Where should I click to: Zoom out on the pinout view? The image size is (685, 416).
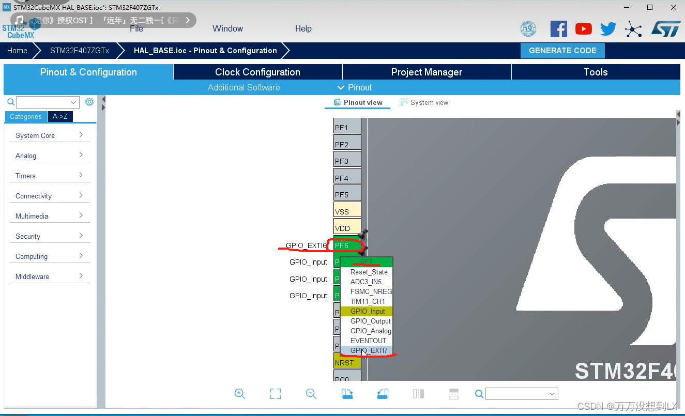tap(311, 393)
